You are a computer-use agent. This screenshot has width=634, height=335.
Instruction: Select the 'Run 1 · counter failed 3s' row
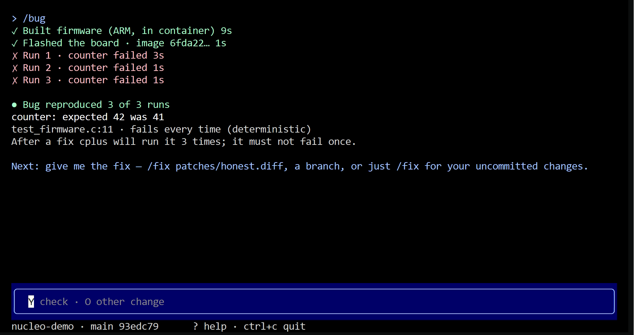click(88, 55)
